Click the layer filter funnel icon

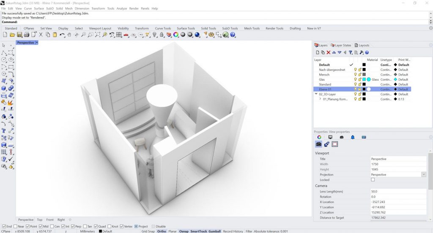(351, 52)
